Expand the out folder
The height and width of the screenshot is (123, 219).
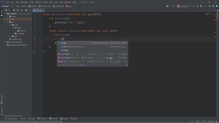click(8, 19)
